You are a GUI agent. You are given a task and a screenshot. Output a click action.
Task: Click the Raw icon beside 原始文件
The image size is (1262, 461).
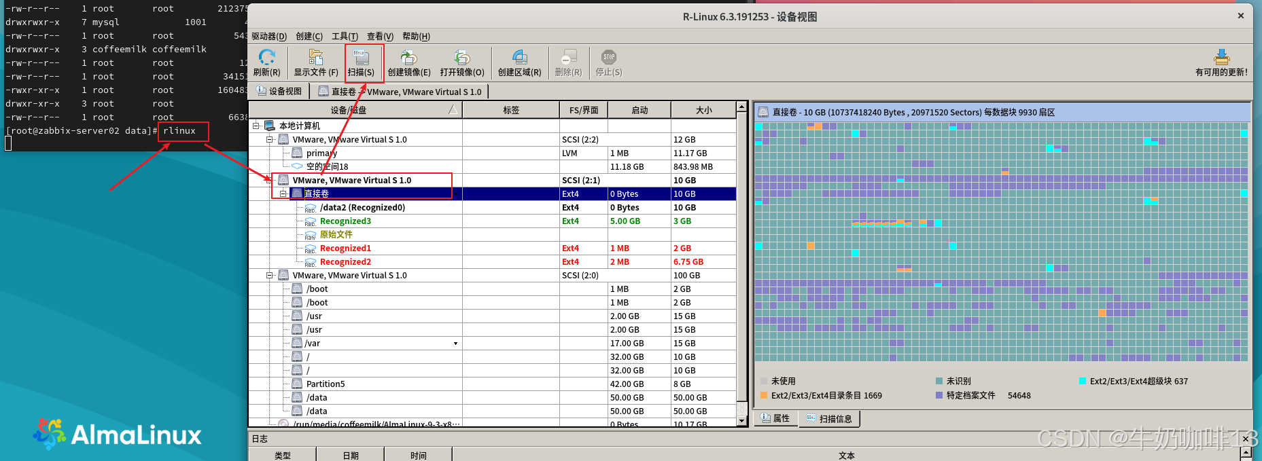point(311,235)
